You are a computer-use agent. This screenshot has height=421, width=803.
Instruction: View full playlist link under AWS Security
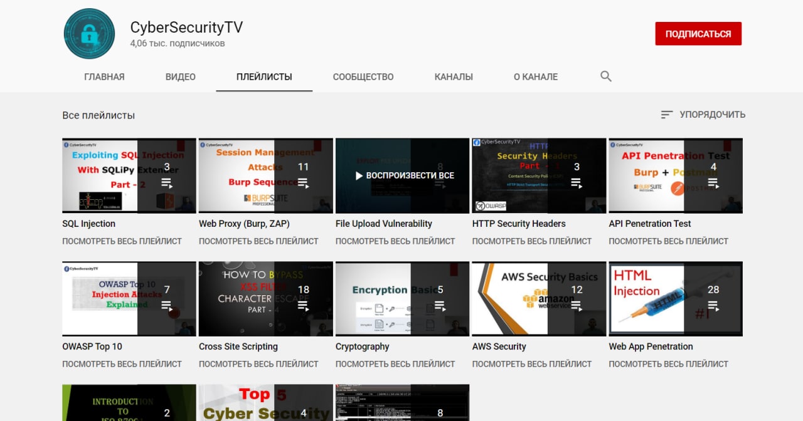tap(532, 364)
